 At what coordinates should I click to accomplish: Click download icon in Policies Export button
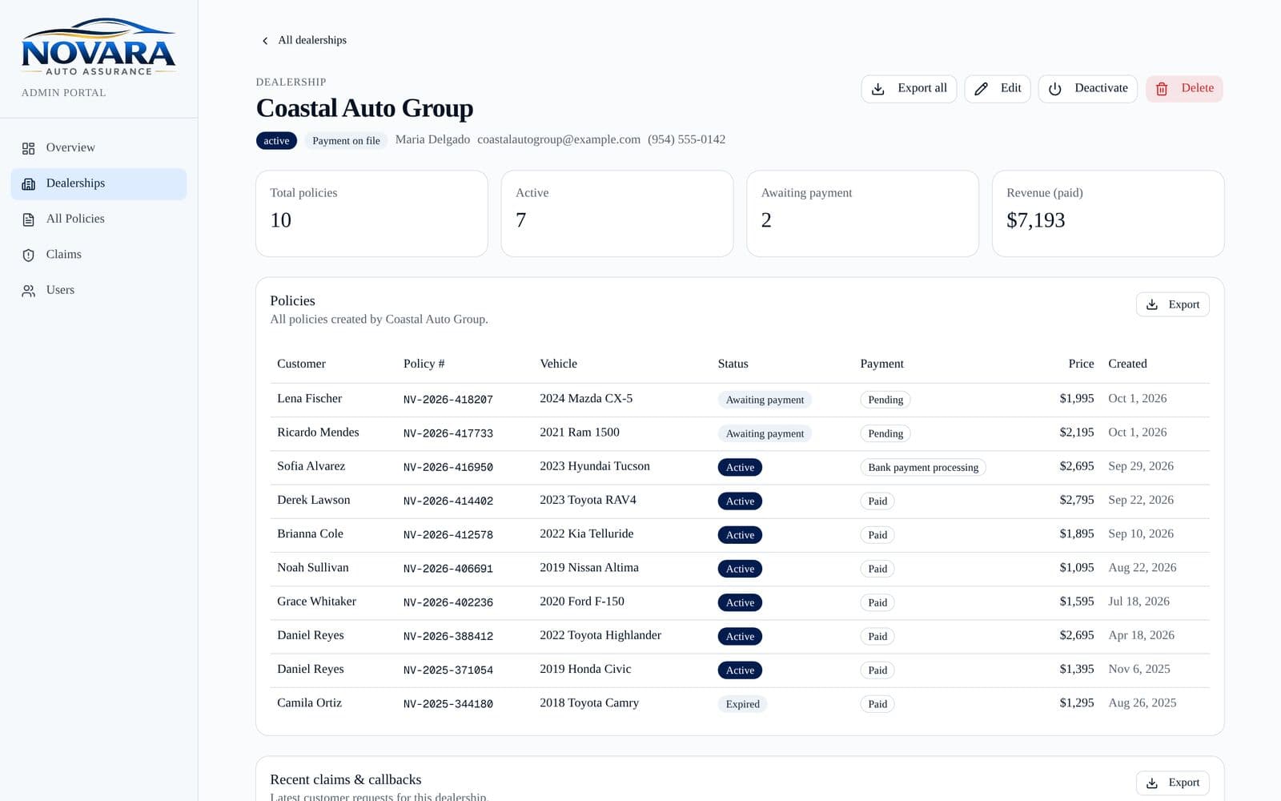[1152, 304]
